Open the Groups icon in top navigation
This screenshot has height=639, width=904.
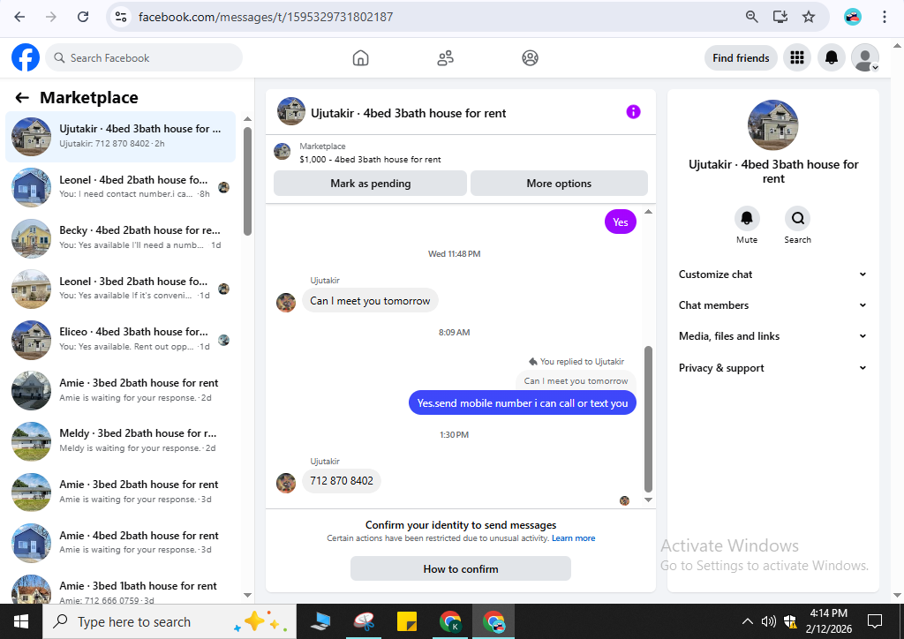pyautogui.click(x=530, y=57)
